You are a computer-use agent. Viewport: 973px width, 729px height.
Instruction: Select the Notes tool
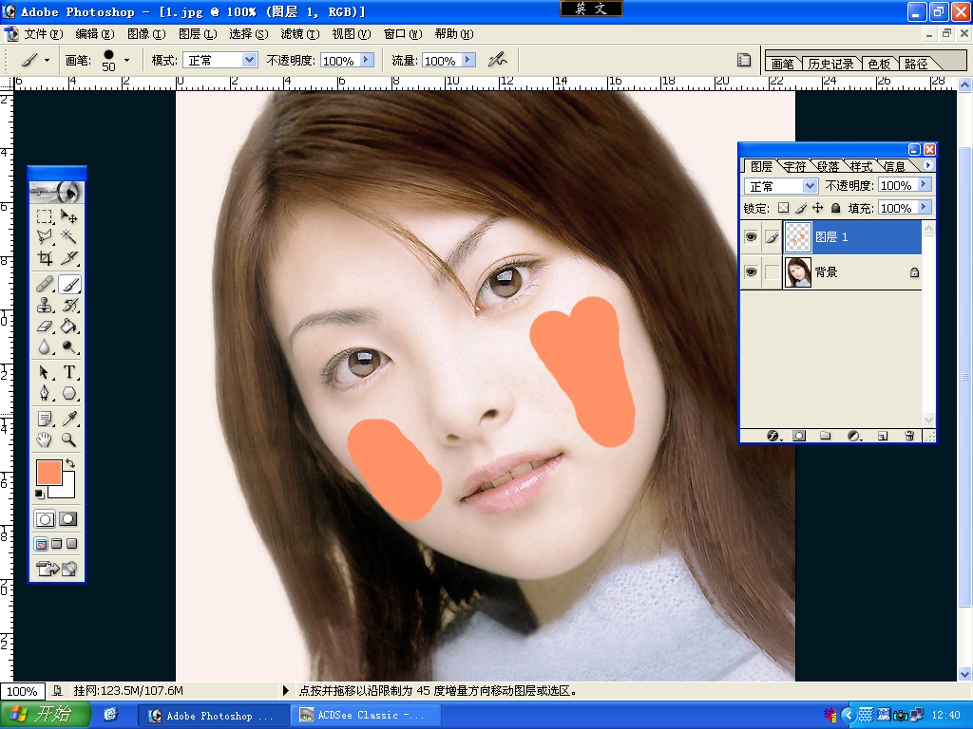[x=44, y=419]
